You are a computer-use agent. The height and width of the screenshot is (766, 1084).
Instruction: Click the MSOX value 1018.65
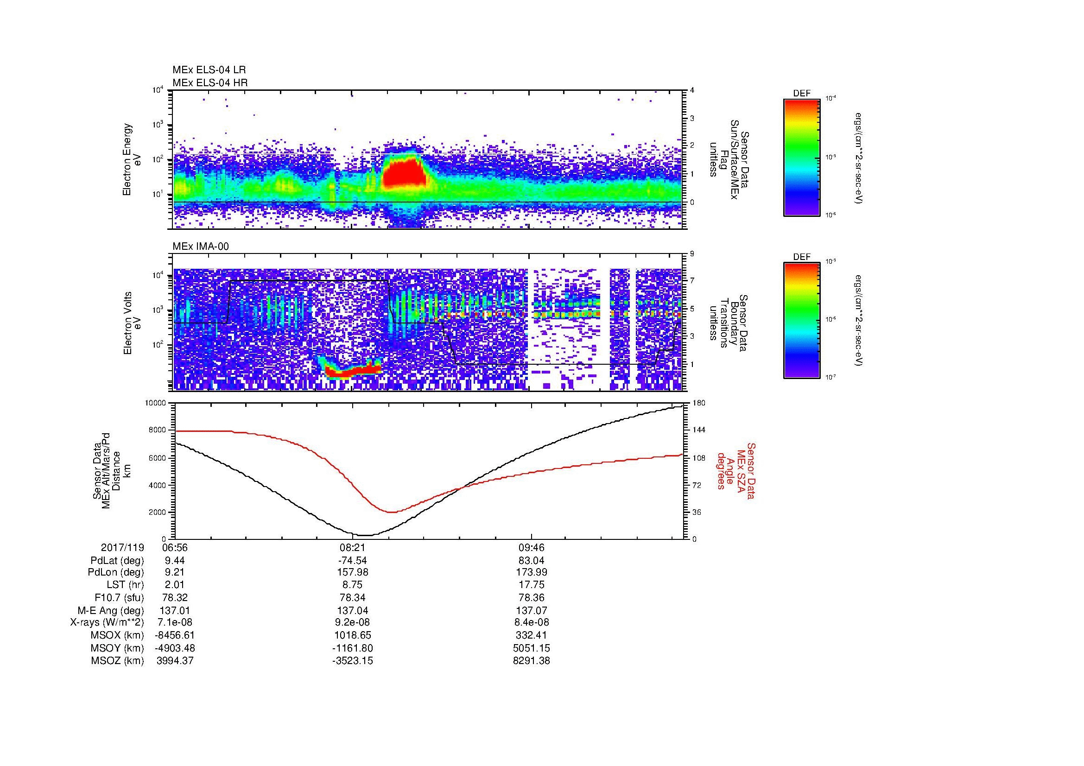352,635
